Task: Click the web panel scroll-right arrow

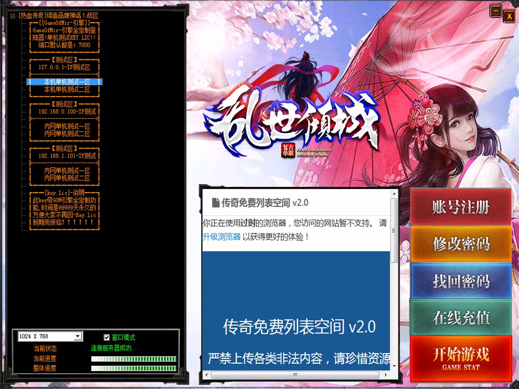Action: (386, 375)
